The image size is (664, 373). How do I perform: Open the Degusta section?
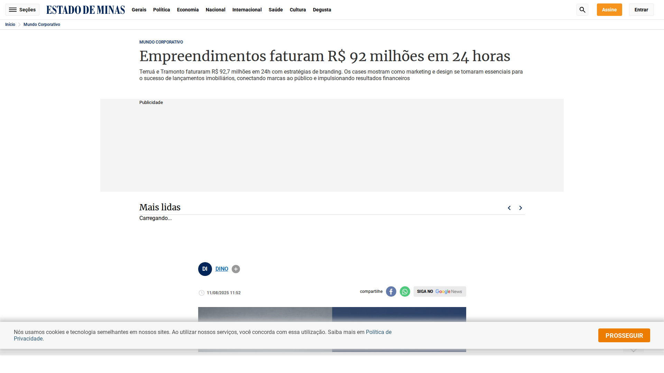[322, 10]
